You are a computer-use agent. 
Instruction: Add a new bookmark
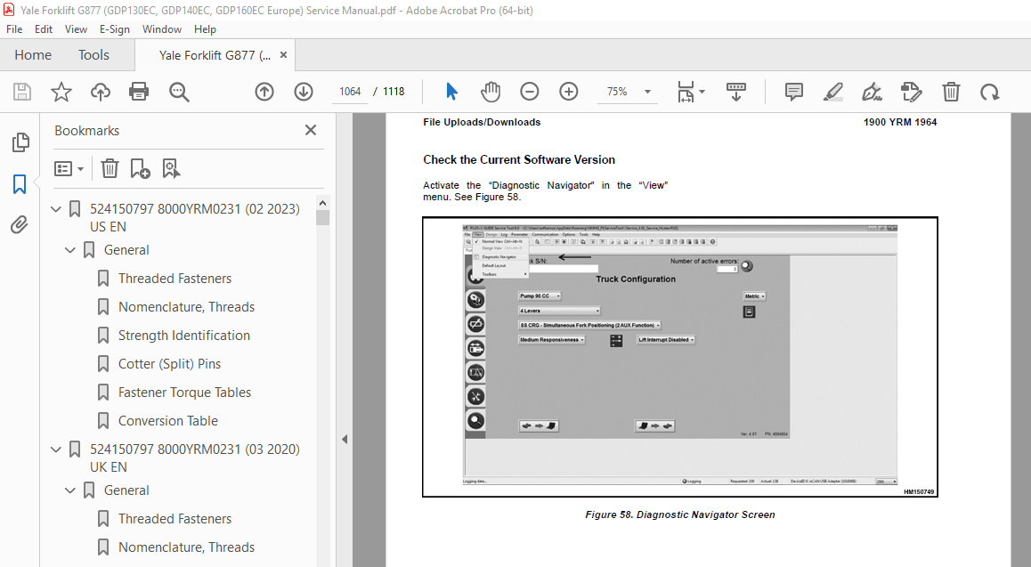click(140, 169)
